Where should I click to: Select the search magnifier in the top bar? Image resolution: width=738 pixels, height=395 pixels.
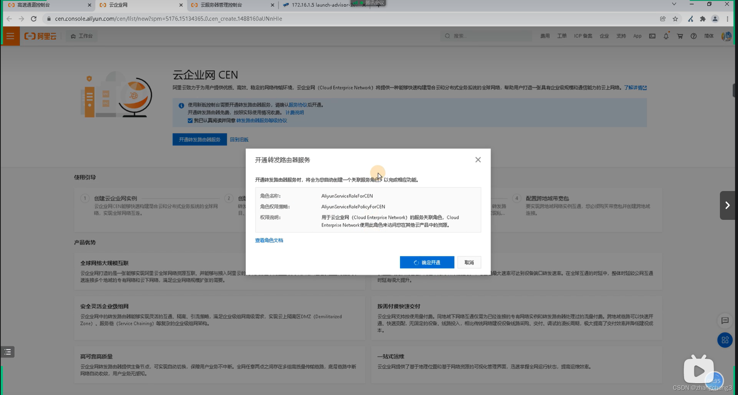tap(447, 36)
